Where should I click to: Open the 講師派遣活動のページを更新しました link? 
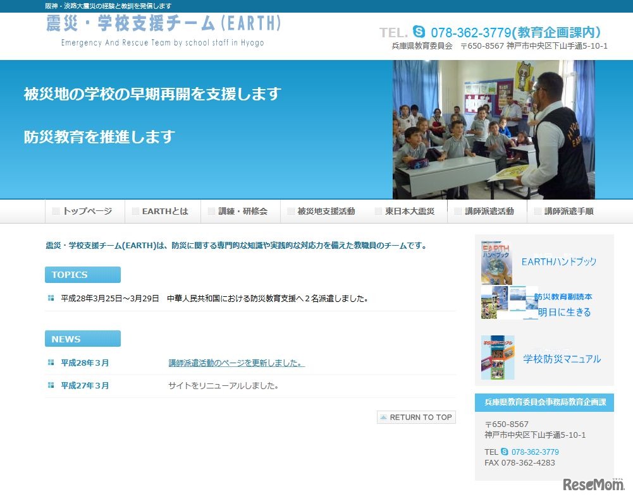point(235,363)
